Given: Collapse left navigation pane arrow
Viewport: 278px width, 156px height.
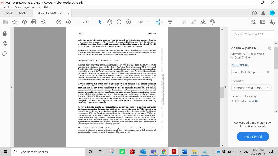Looking at the screenshot, I should [12, 87].
